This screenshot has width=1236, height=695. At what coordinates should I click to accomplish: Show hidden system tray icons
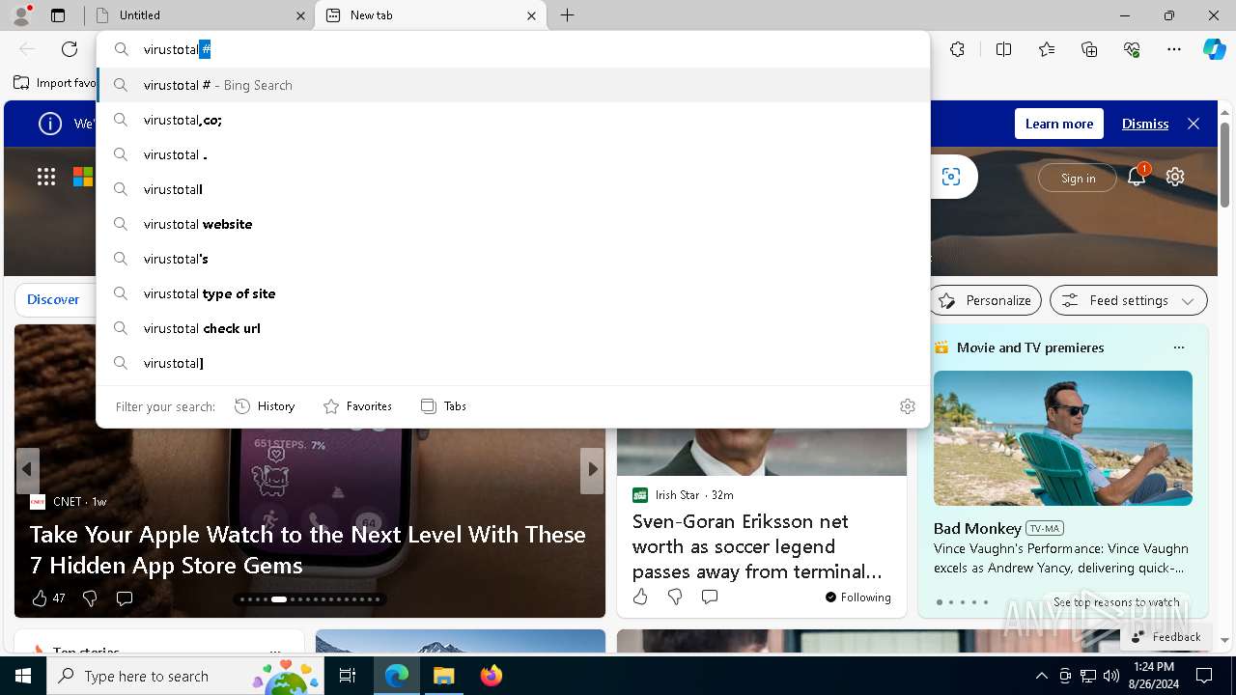1041,676
